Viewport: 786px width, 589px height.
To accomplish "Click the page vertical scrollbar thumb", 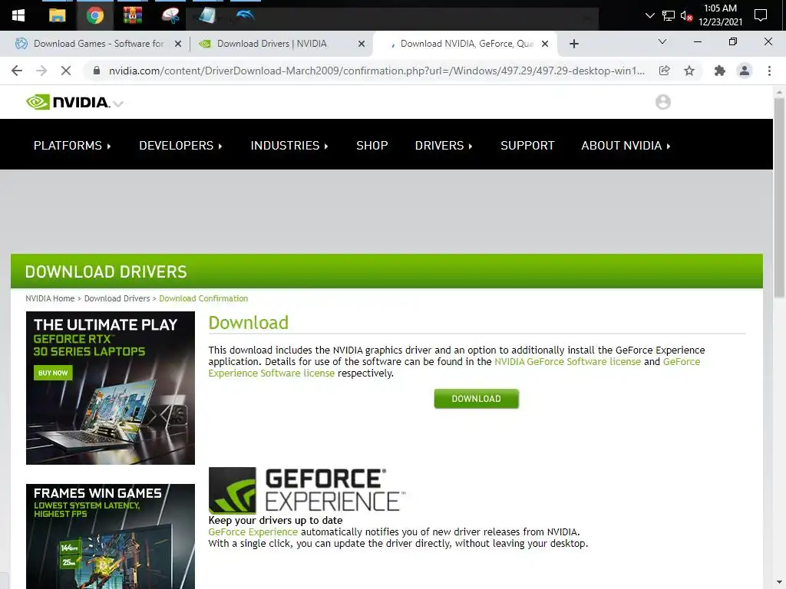I will point(779,198).
